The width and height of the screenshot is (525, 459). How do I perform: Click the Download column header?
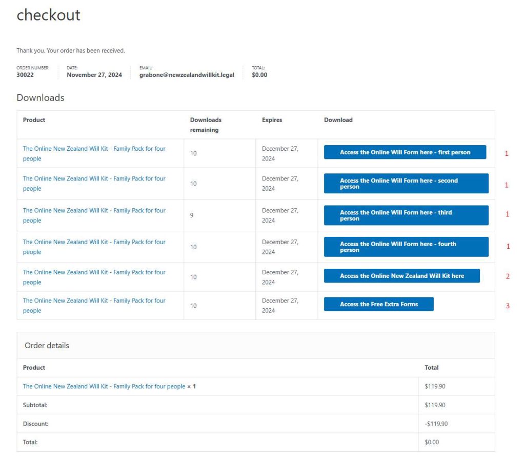click(338, 120)
